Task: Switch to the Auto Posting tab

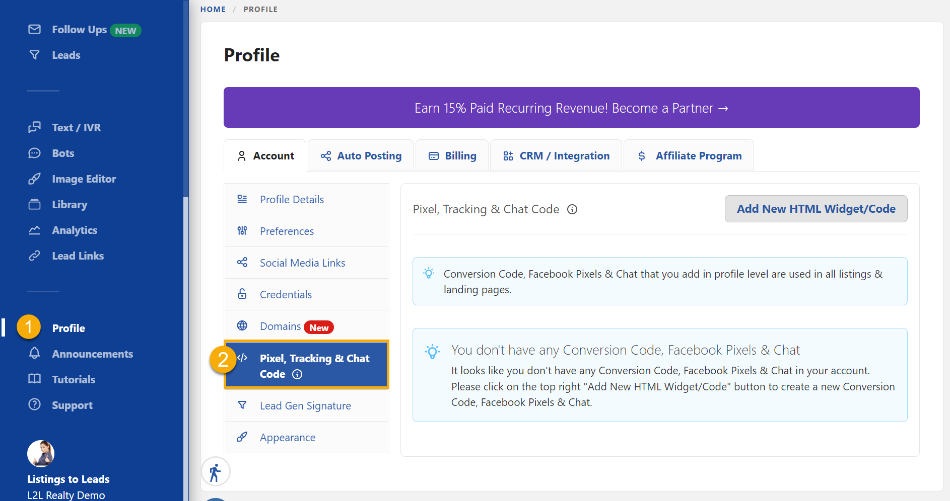Action: (x=361, y=156)
